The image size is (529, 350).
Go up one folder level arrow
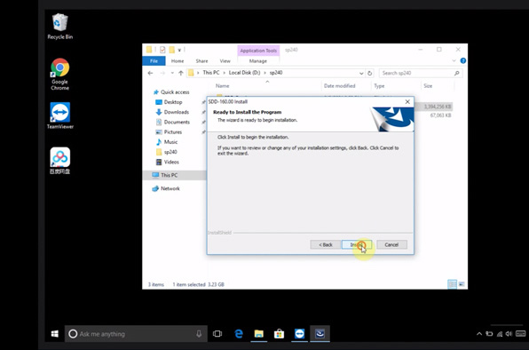coord(181,73)
